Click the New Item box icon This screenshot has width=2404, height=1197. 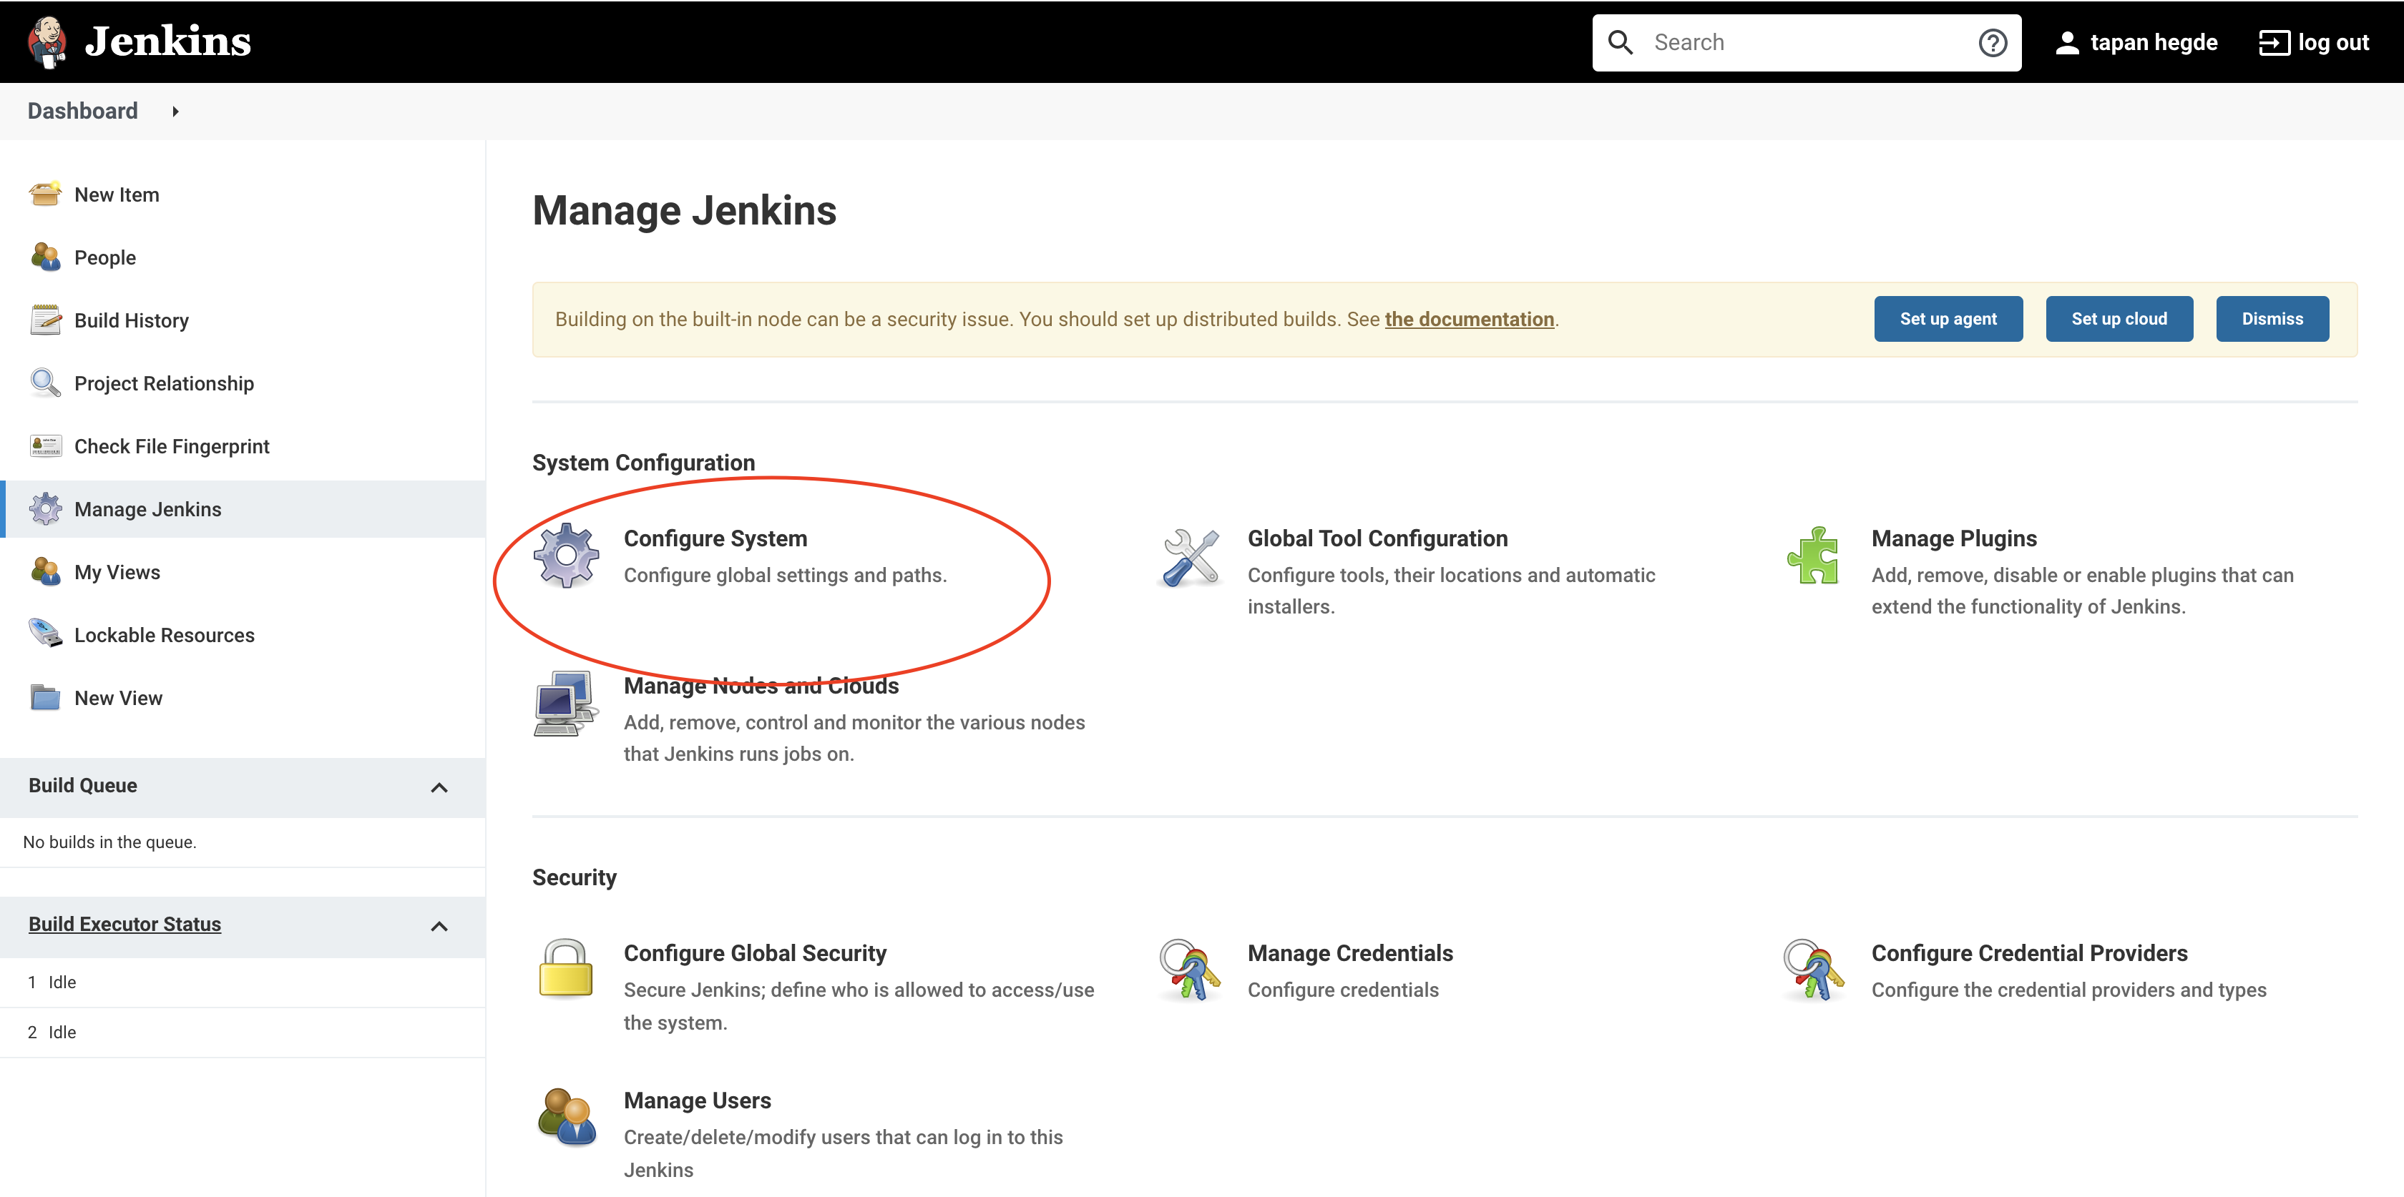(x=45, y=194)
